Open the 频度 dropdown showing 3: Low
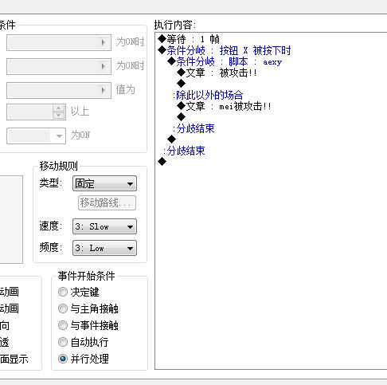387x385 pixels. click(x=104, y=248)
